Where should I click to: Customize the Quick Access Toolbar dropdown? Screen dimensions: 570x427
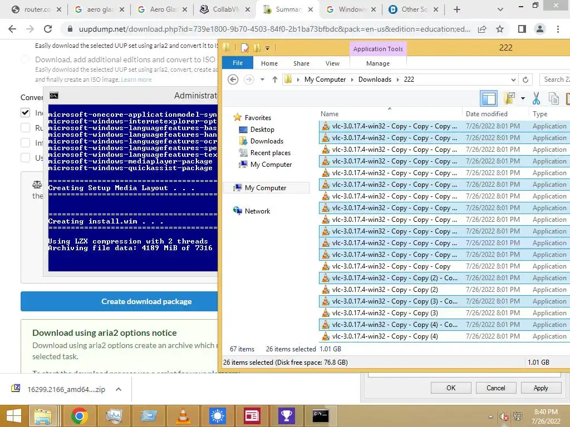(267, 48)
